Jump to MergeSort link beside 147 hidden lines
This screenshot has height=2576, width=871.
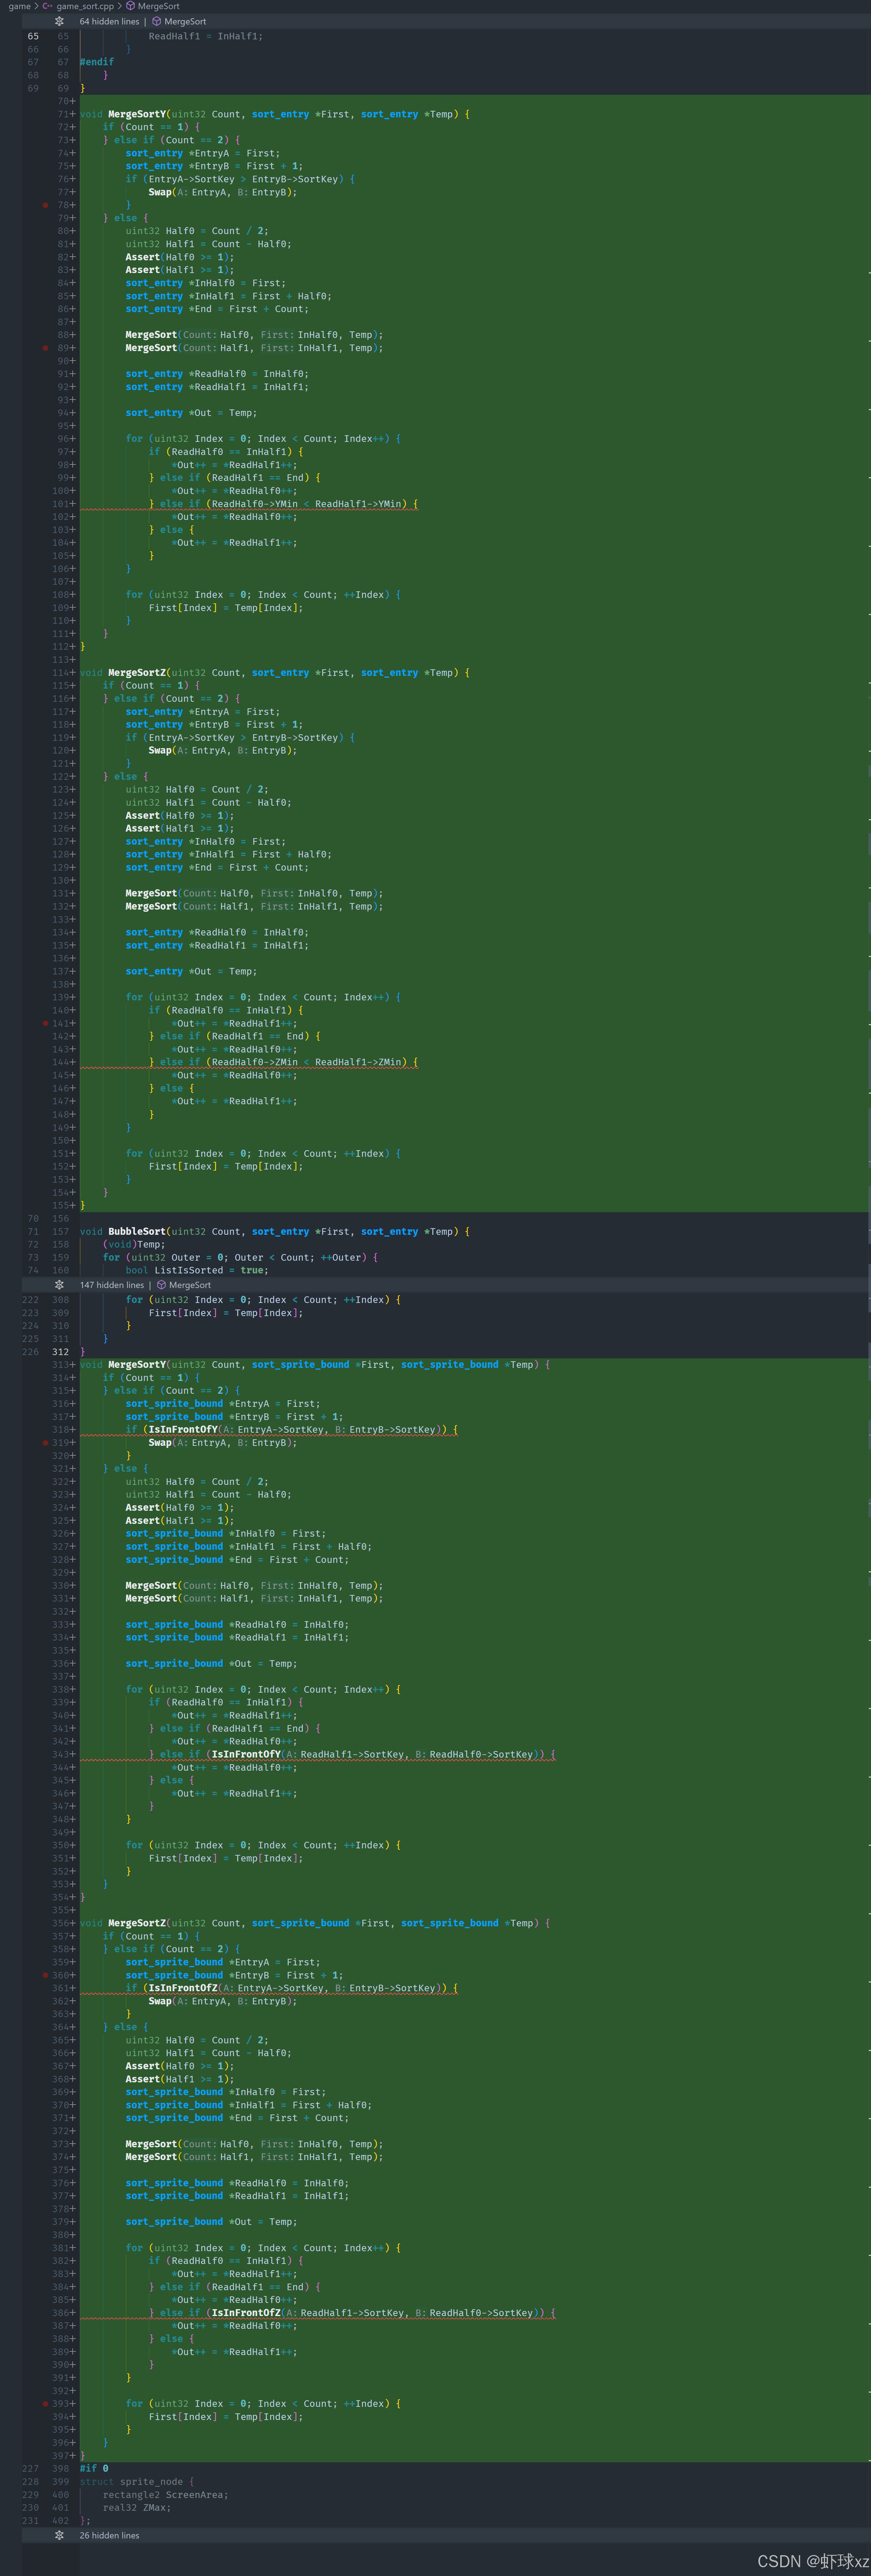(190, 1285)
